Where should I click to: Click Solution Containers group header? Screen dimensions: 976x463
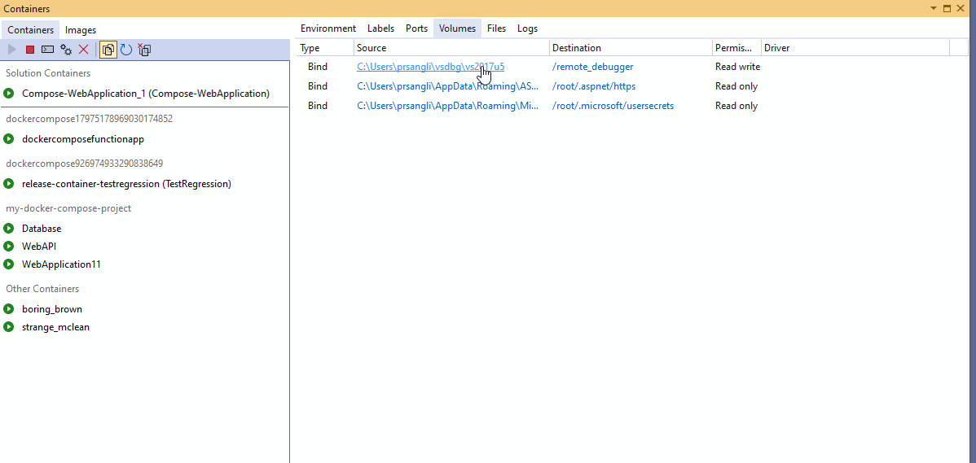click(48, 73)
